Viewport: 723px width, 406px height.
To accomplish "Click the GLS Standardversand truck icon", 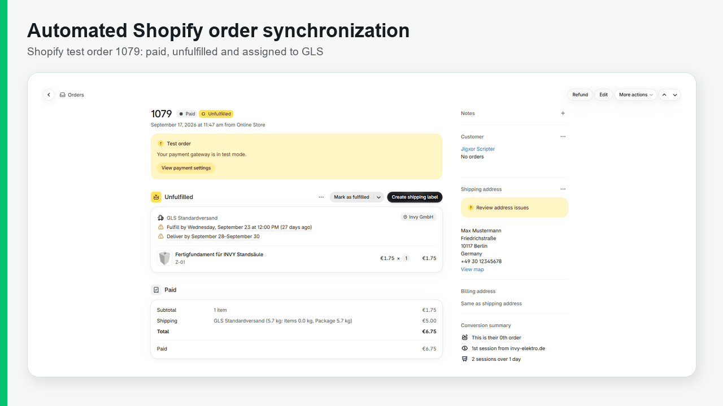I will (161, 218).
